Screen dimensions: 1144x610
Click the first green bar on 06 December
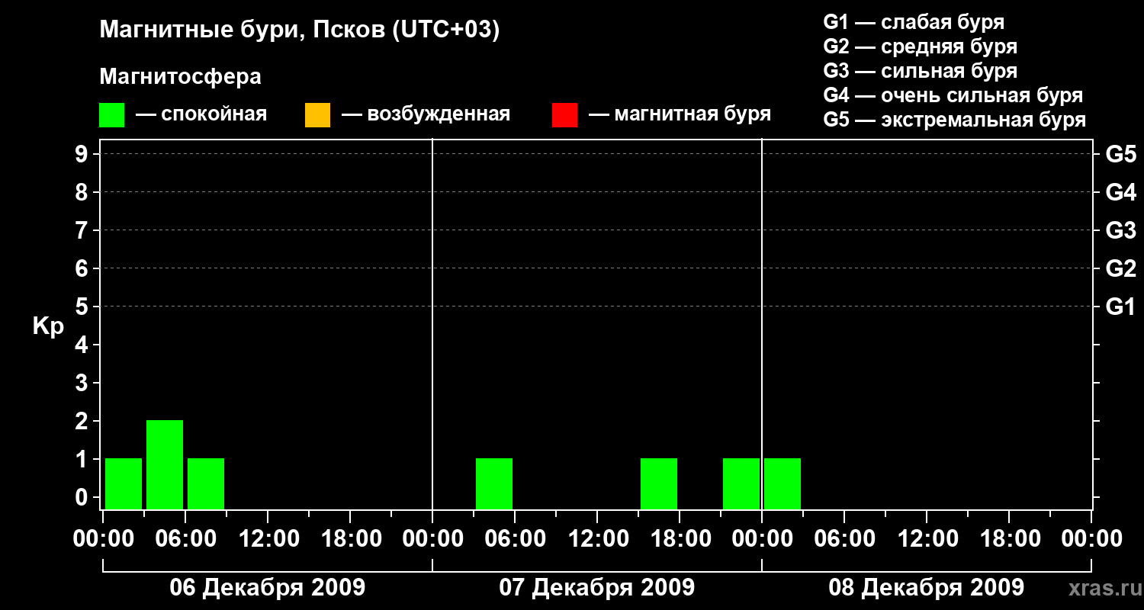[x=124, y=483]
